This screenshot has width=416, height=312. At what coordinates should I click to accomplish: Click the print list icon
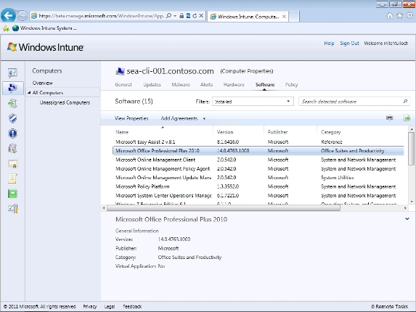pyautogui.click(x=389, y=118)
